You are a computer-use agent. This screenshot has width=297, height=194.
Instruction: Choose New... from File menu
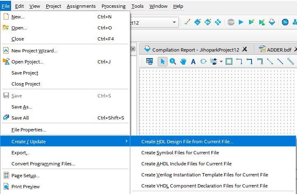pyautogui.click(x=65, y=17)
